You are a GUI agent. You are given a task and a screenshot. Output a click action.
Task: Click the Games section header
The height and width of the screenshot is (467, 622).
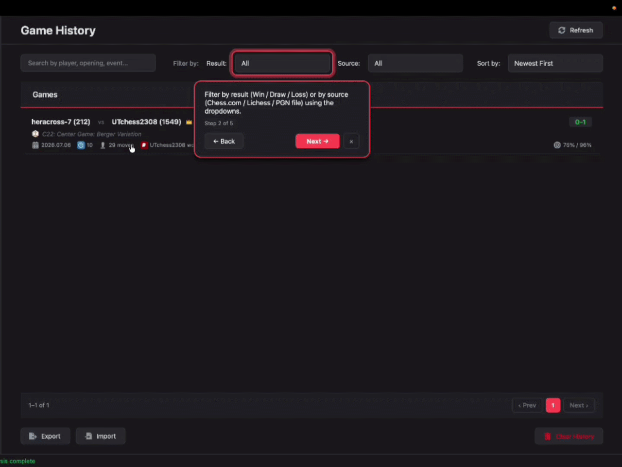coord(45,94)
